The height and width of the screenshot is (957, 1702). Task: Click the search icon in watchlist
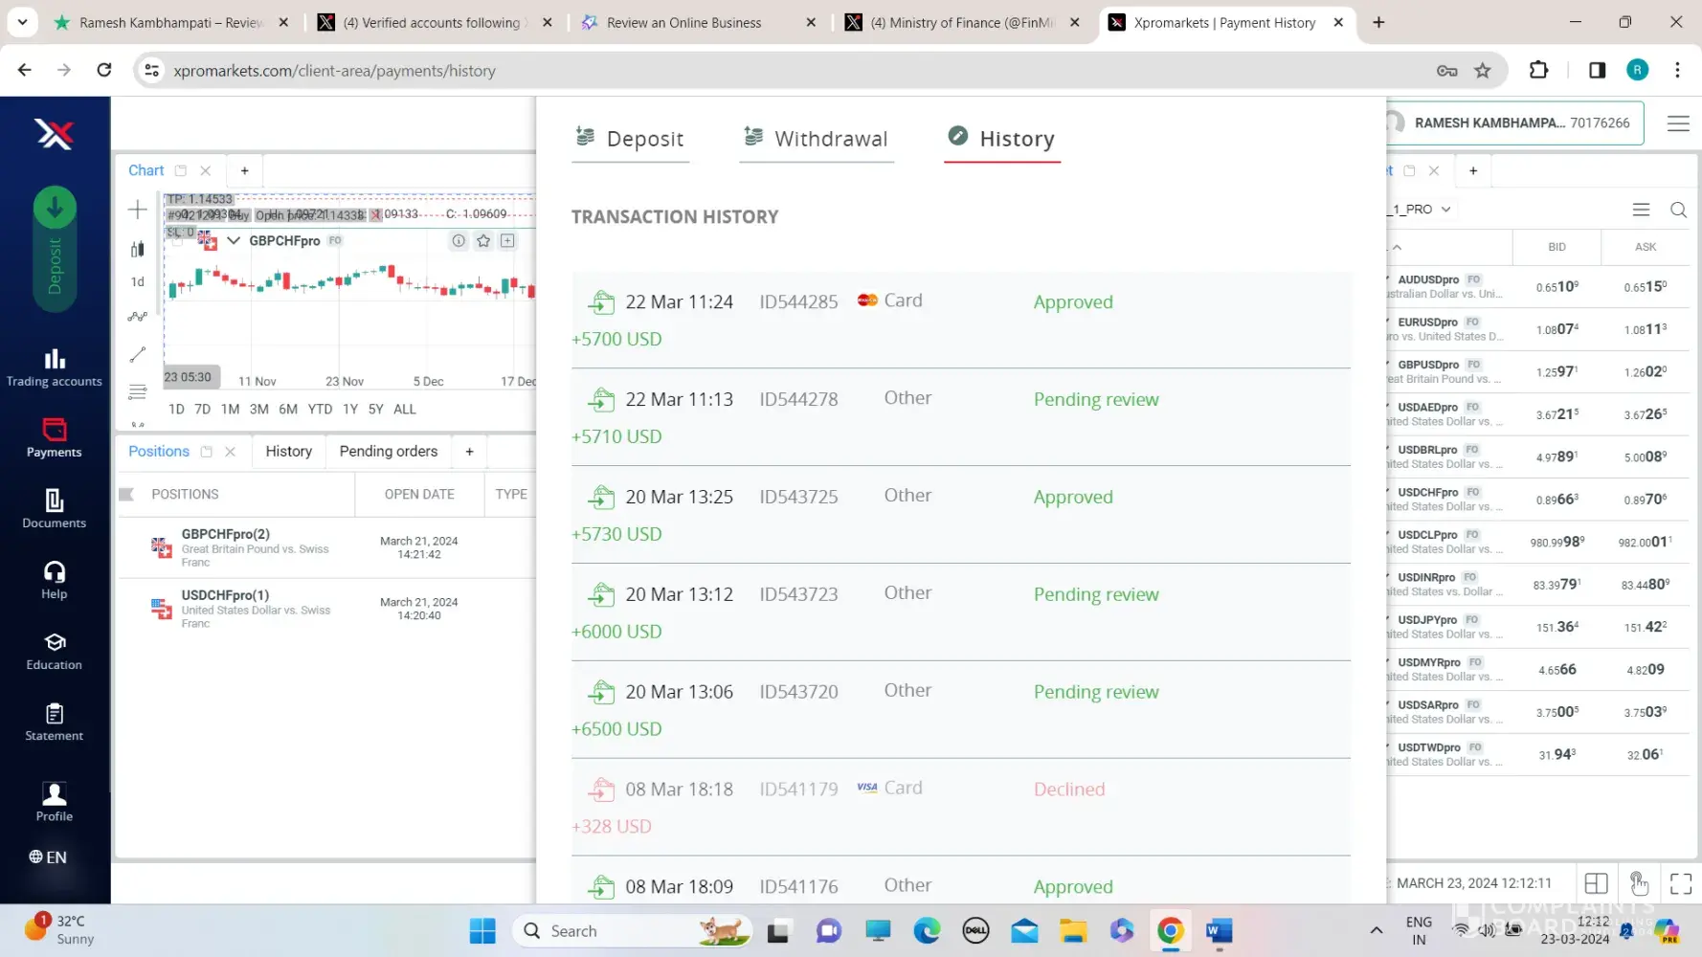point(1678,210)
